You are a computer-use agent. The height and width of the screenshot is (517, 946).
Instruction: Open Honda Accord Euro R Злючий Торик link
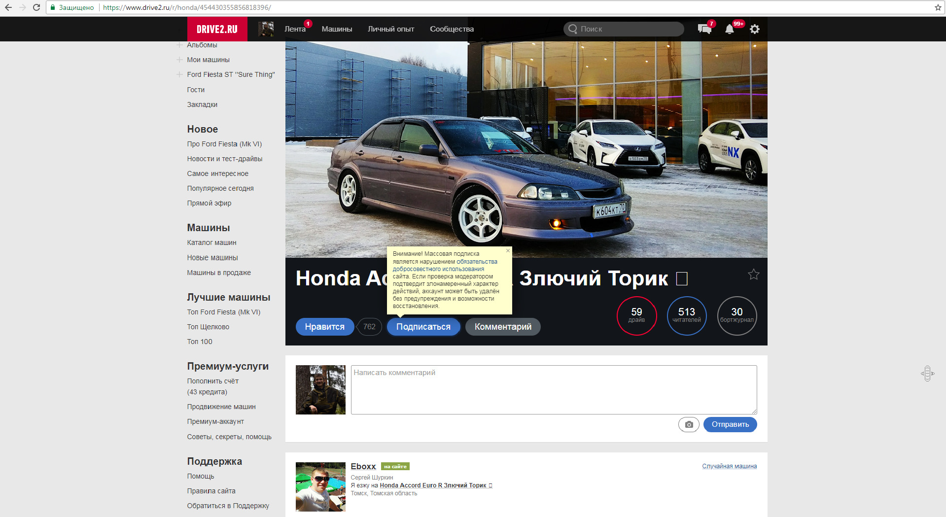pyautogui.click(x=436, y=485)
